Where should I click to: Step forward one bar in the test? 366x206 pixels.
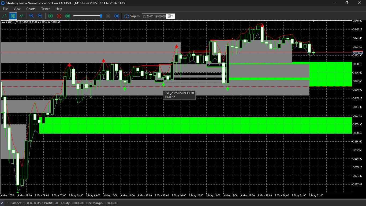pos(117,16)
